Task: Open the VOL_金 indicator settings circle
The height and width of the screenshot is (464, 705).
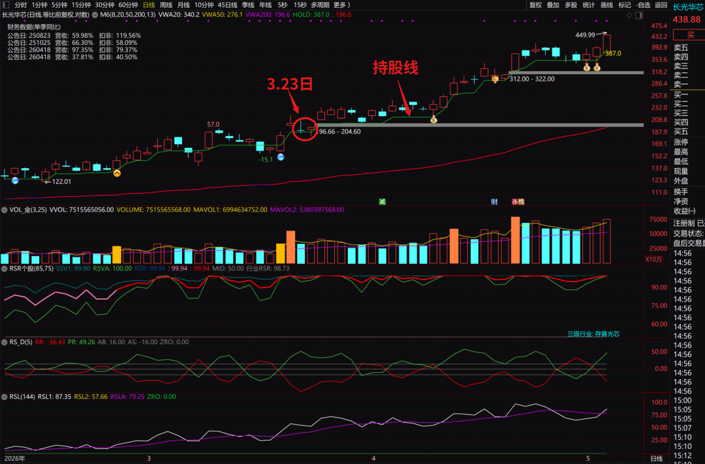Action: pos(4,210)
